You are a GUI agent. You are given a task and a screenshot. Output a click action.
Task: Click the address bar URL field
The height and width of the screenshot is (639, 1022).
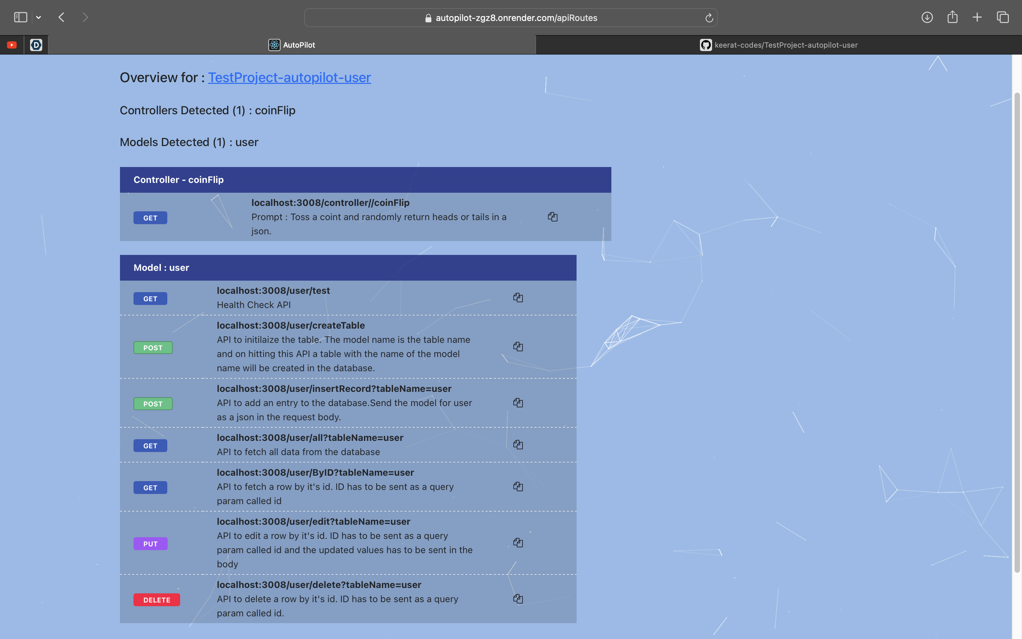(516, 18)
